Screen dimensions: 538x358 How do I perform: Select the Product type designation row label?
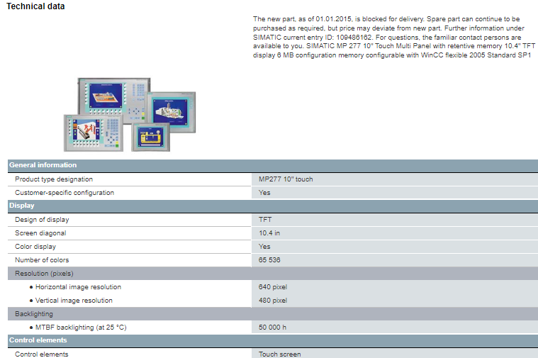click(x=54, y=179)
